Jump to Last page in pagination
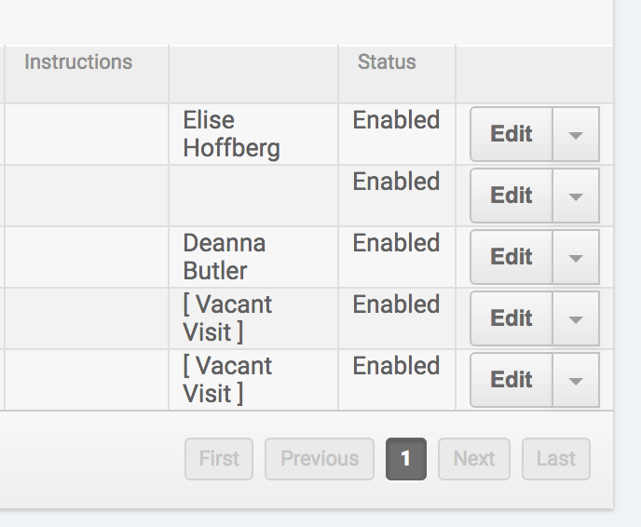Screen dimensions: 641x527 [556, 459]
